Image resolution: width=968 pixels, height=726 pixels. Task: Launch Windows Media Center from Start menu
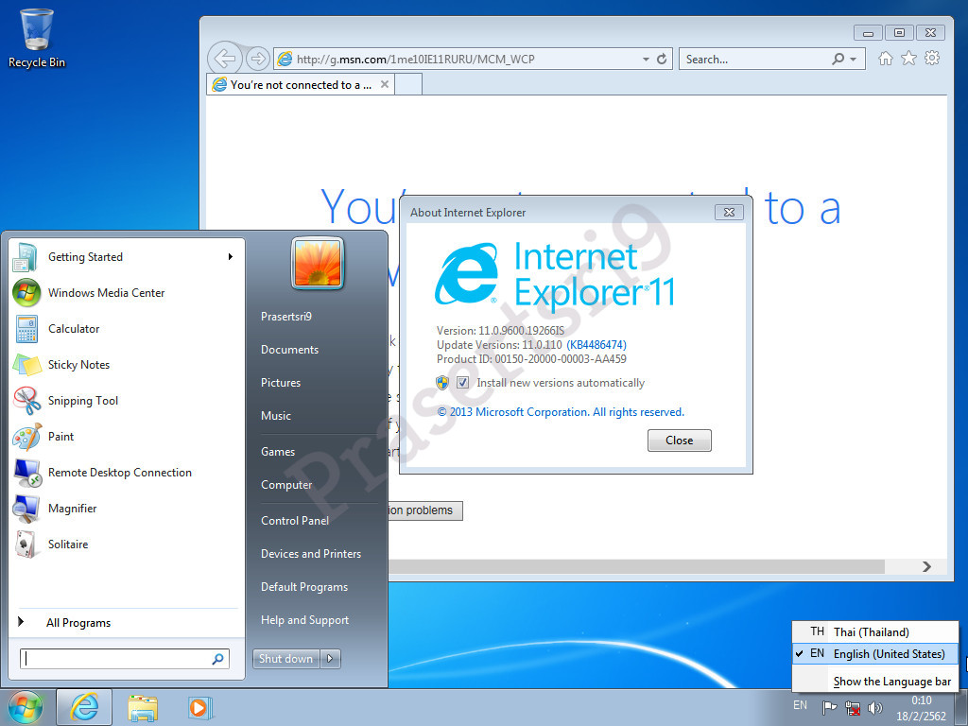pyautogui.click(x=128, y=293)
